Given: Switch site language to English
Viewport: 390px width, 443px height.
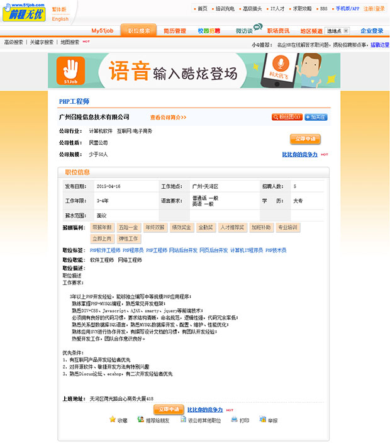Looking at the screenshot, I should [60, 19].
